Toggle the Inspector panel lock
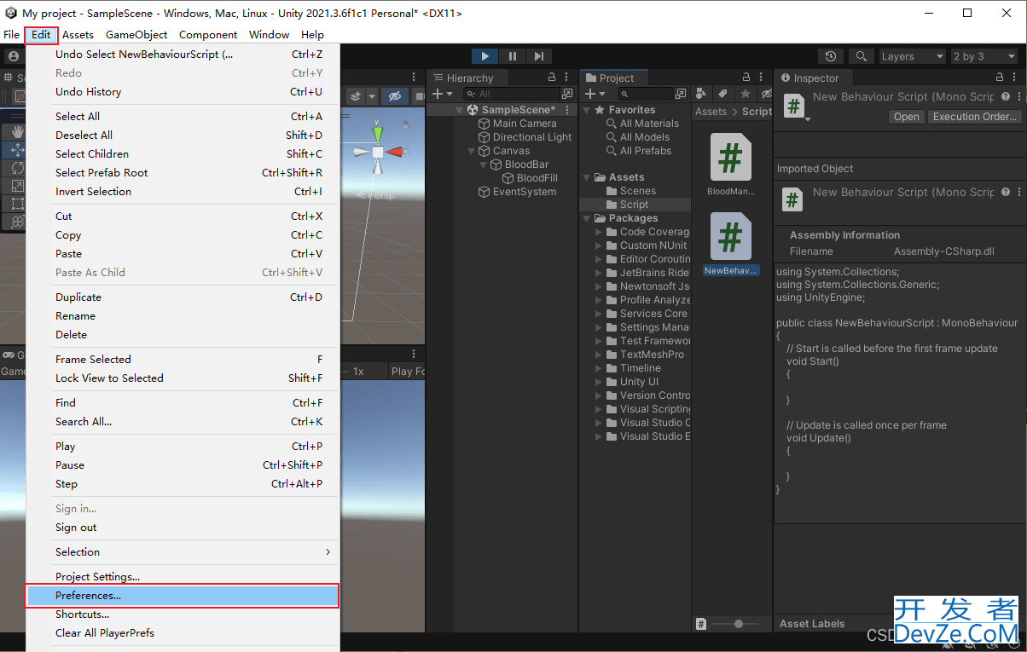 pyautogui.click(x=1000, y=78)
